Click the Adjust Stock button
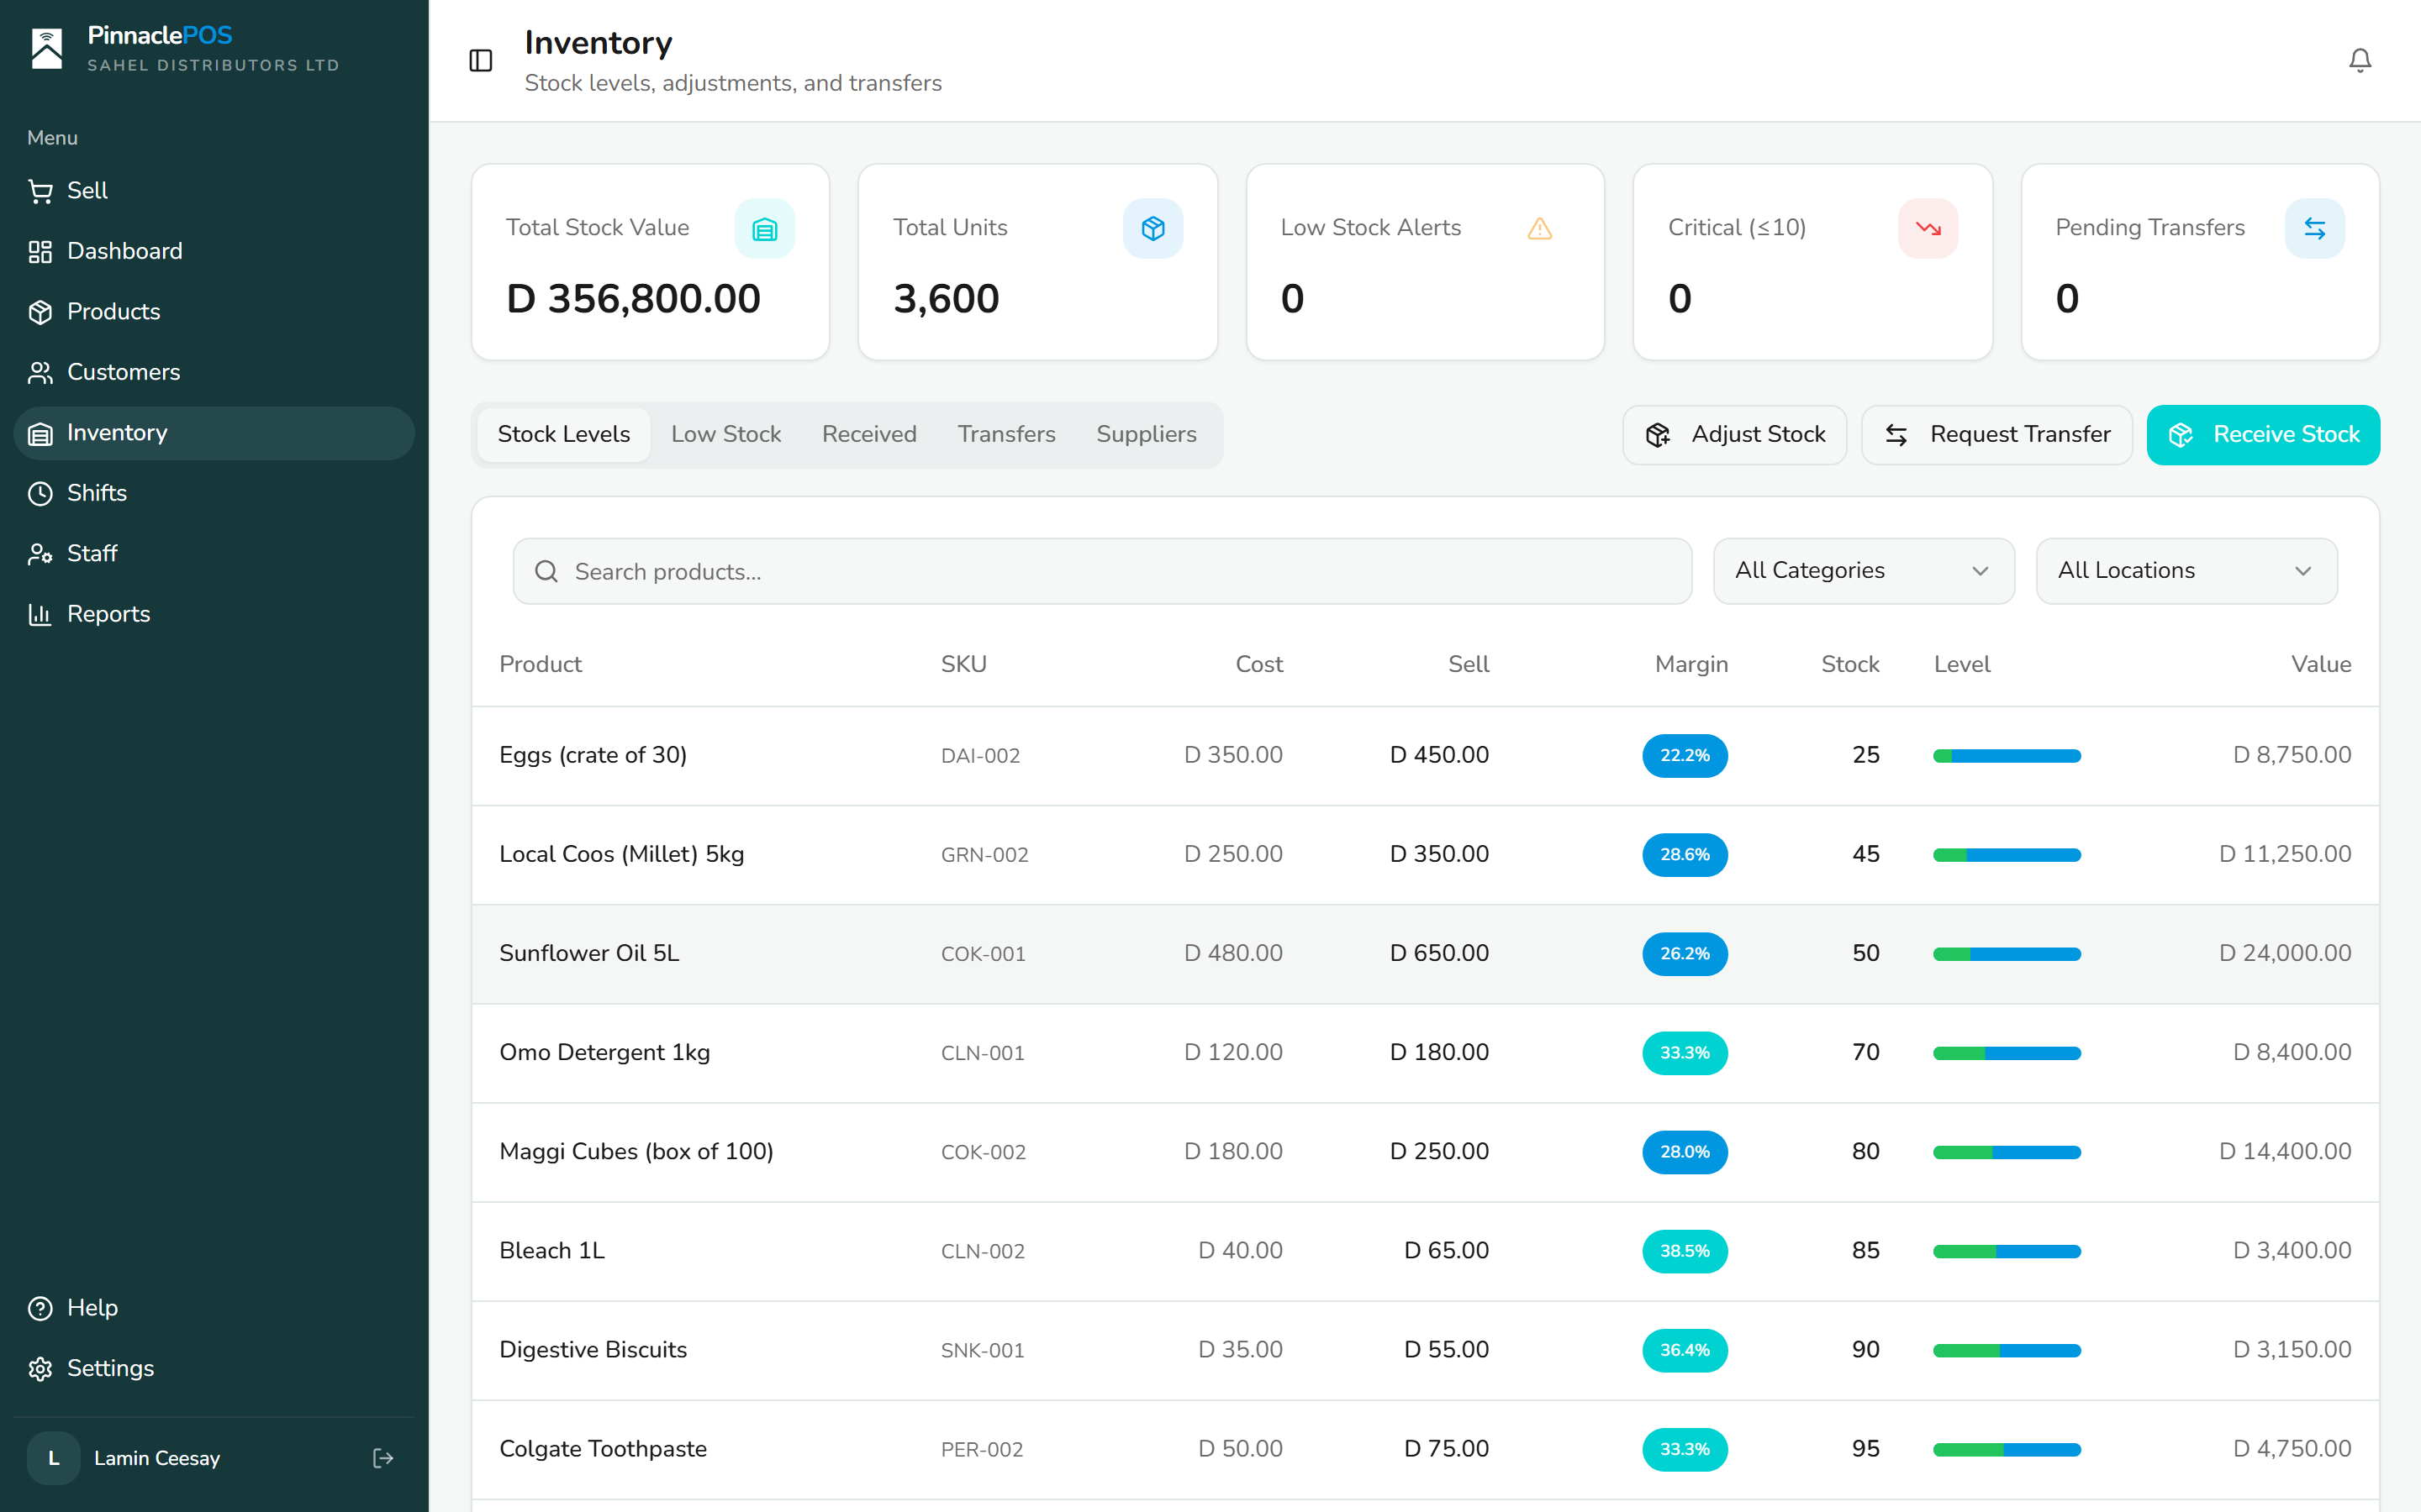The height and width of the screenshot is (1512, 2421). (x=1733, y=434)
